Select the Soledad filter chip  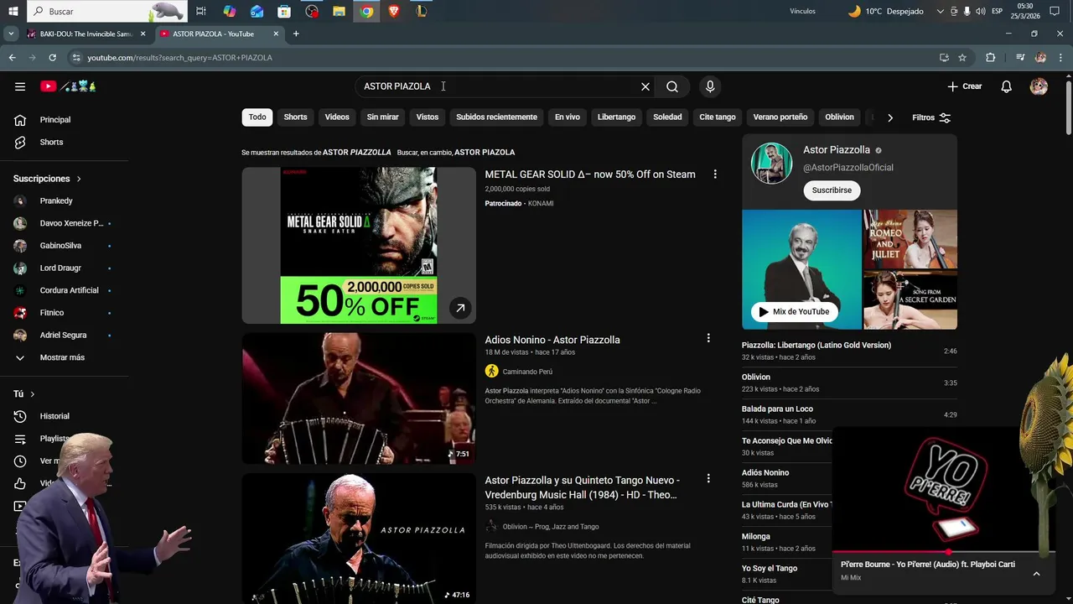(667, 117)
